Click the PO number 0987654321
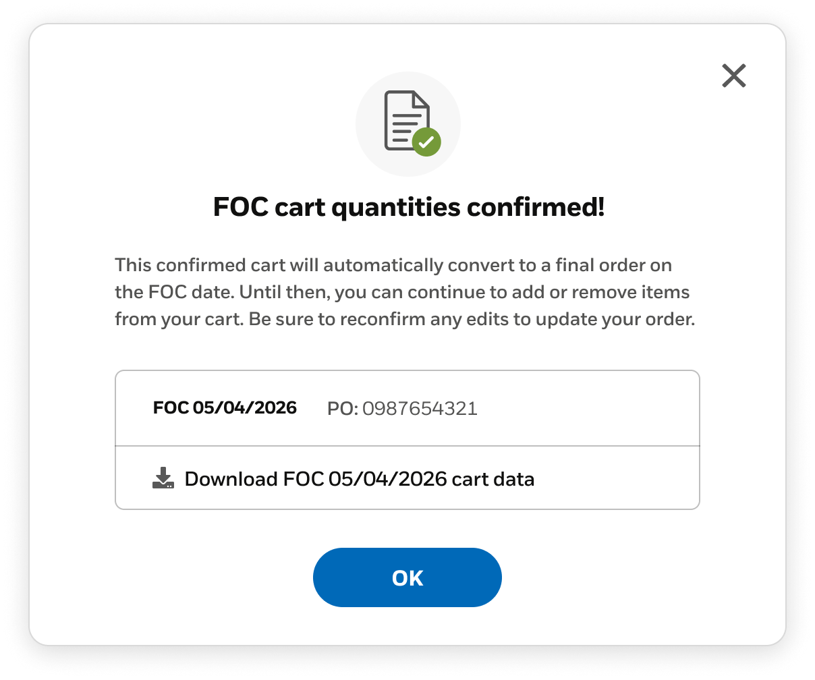Screen dimensions: 815x680 point(420,408)
